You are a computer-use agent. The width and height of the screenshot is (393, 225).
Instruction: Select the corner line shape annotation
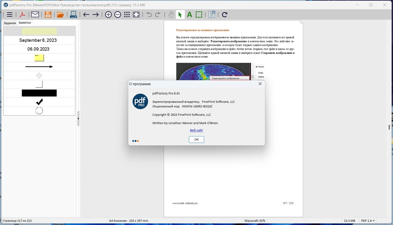pyautogui.click(x=39, y=84)
